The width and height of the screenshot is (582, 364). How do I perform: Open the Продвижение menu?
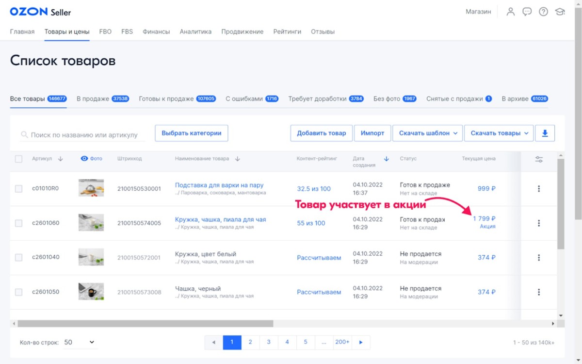click(242, 32)
